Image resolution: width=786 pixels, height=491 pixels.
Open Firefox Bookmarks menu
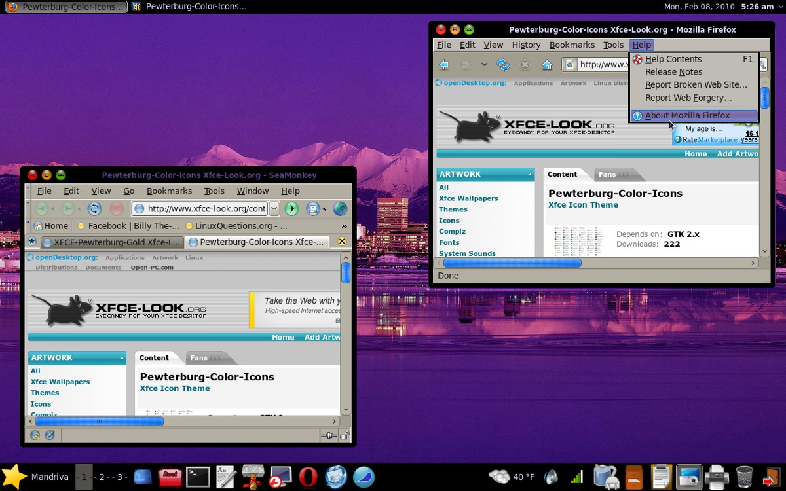[x=572, y=45]
